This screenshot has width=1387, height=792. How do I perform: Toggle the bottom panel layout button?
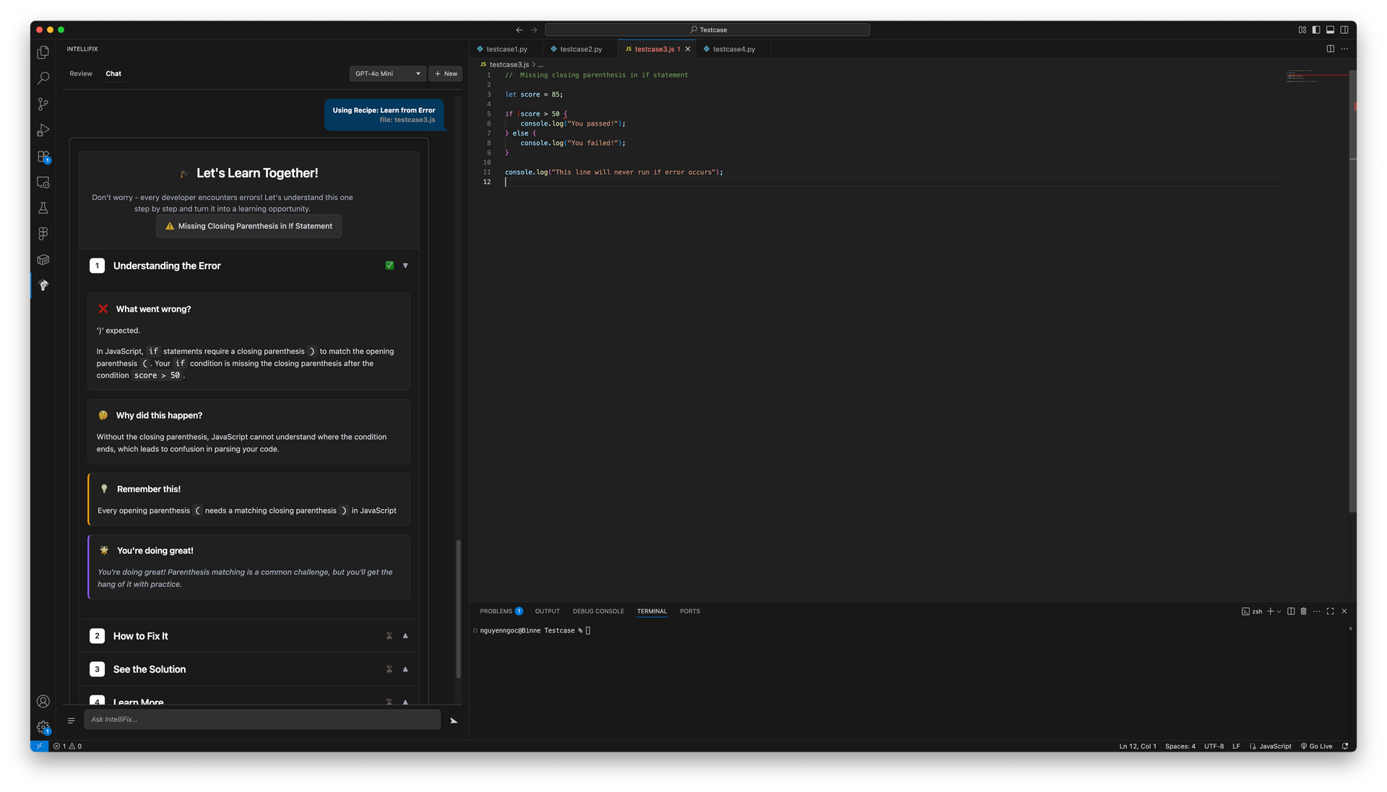(x=1330, y=30)
